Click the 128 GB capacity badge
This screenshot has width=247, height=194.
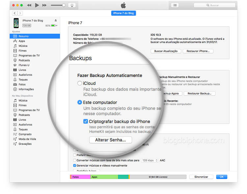click(27, 26)
